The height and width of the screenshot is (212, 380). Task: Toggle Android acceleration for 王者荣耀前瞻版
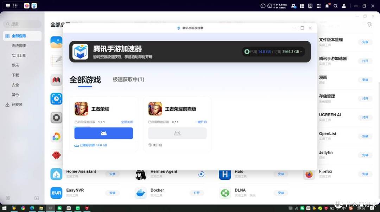tap(177, 133)
